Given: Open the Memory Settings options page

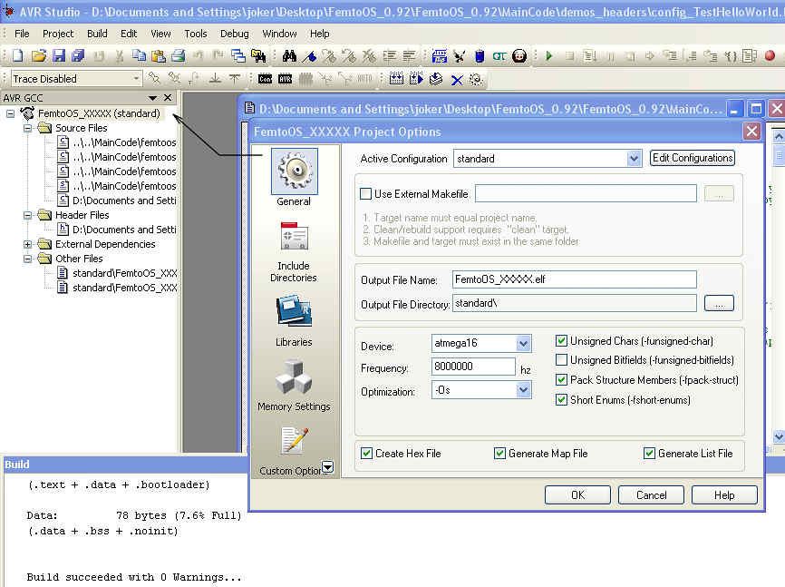Looking at the screenshot, I should [x=294, y=385].
